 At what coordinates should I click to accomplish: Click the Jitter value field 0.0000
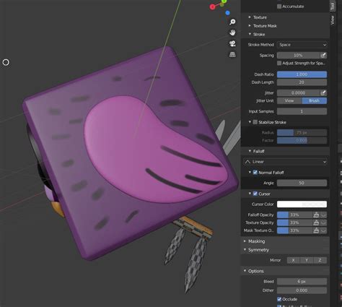[x=299, y=92]
